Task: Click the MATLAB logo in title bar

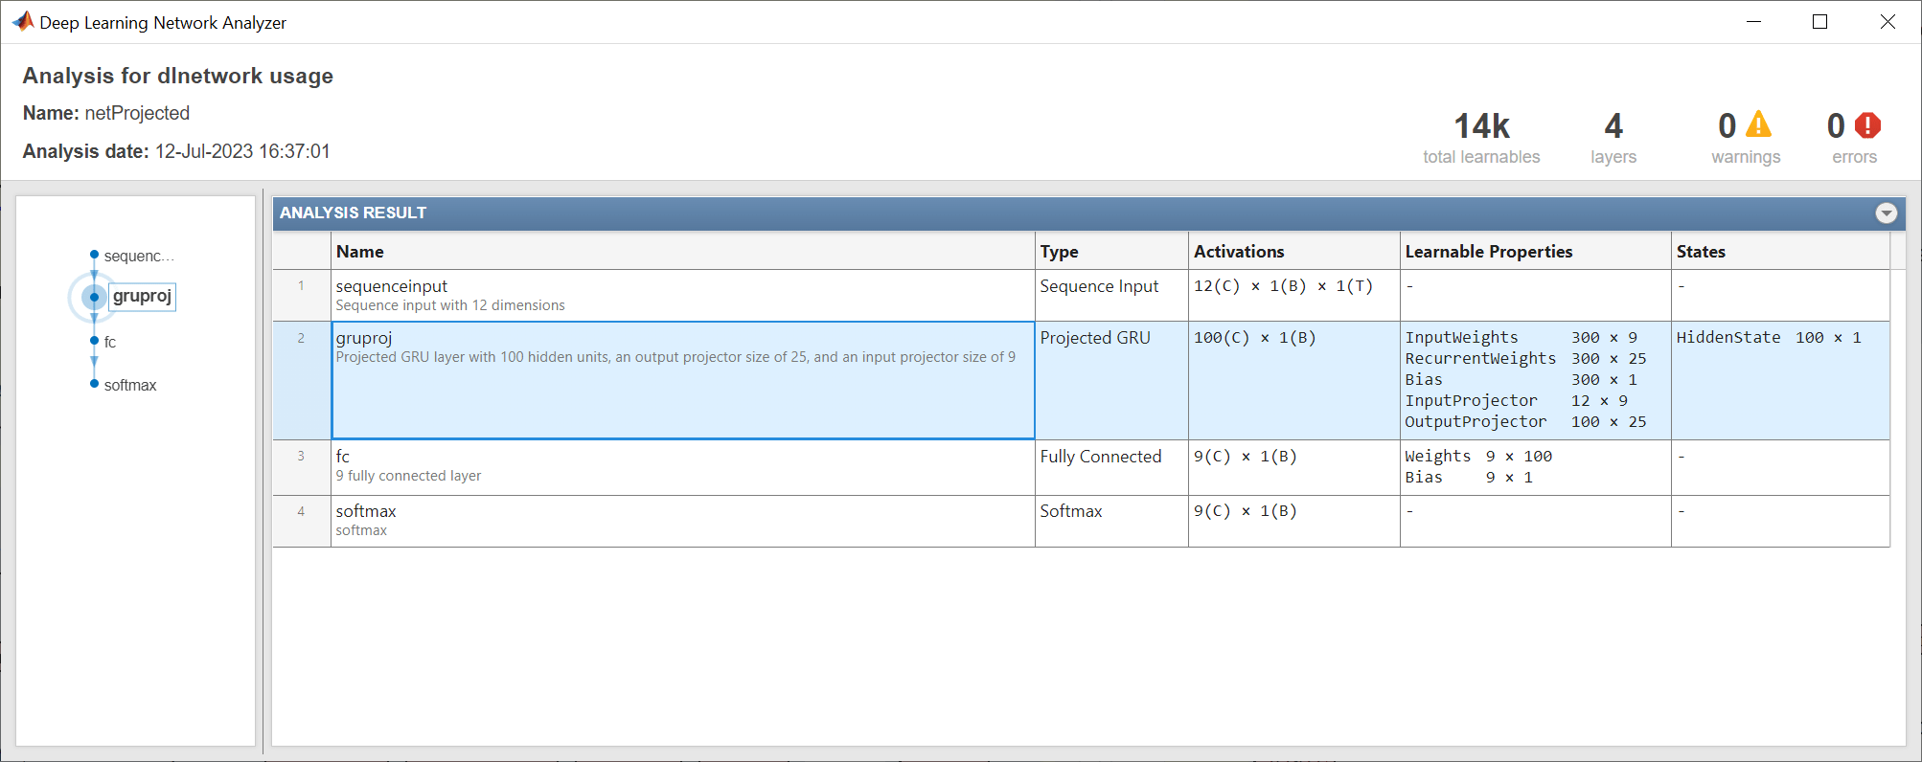Action: click(23, 22)
